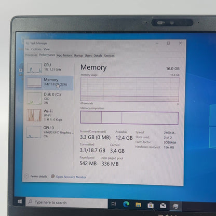
Task: Open the File Explorer taskbar icon
Action: pyautogui.click(x=138, y=205)
